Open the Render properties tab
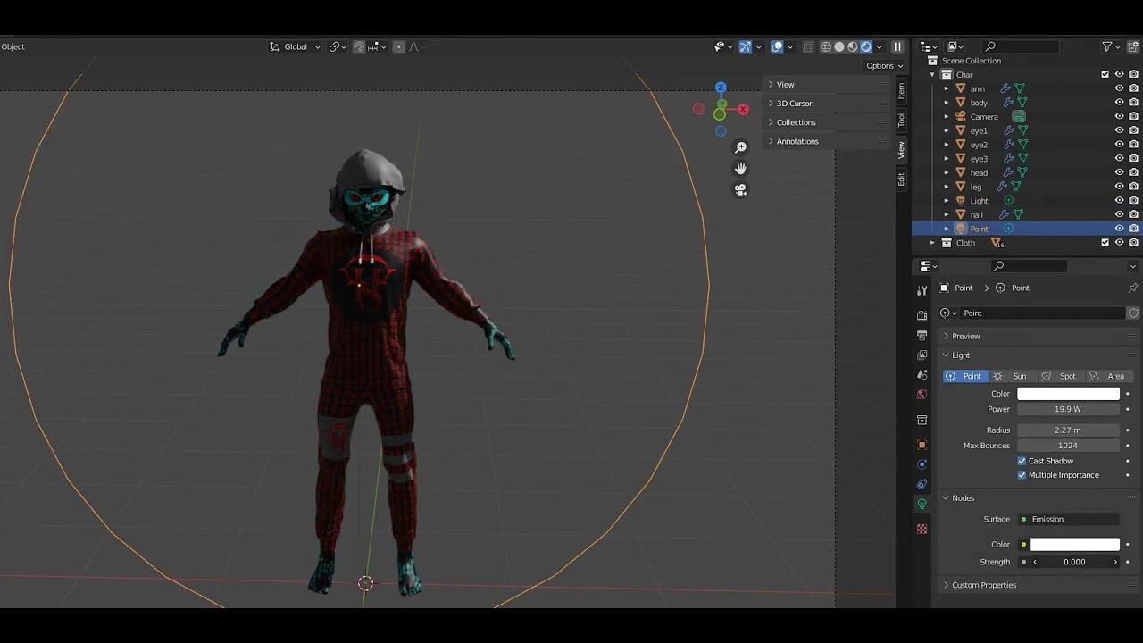The width and height of the screenshot is (1143, 643). pyautogui.click(x=922, y=316)
